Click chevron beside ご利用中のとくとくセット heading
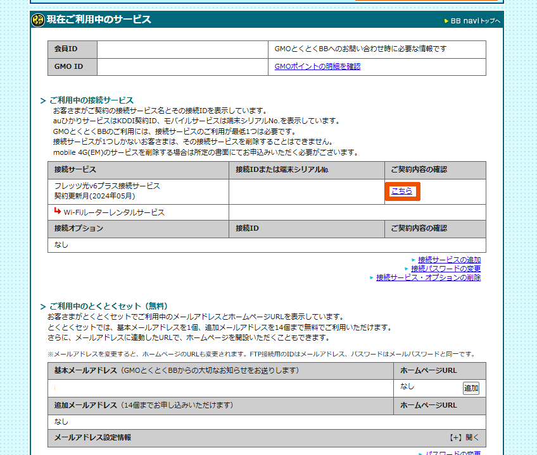Screen dimensions: 537x455 pyautogui.click(x=42, y=306)
